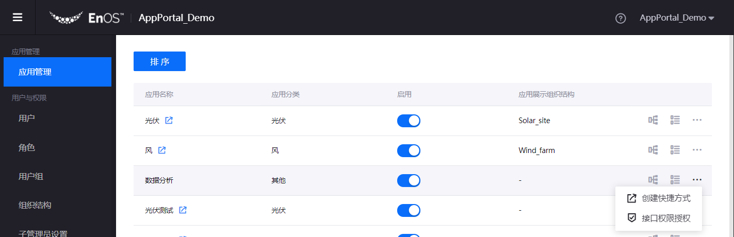Click the list icon in Wind_farm row
Image resolution: width=734 pixels, height=237 pixels.
675,150
